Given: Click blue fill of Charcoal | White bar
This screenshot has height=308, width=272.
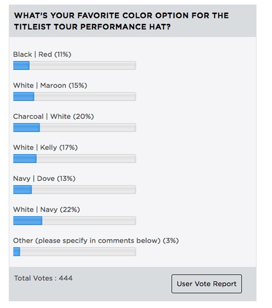Looking at the screenshot, I should coord(26,128).
